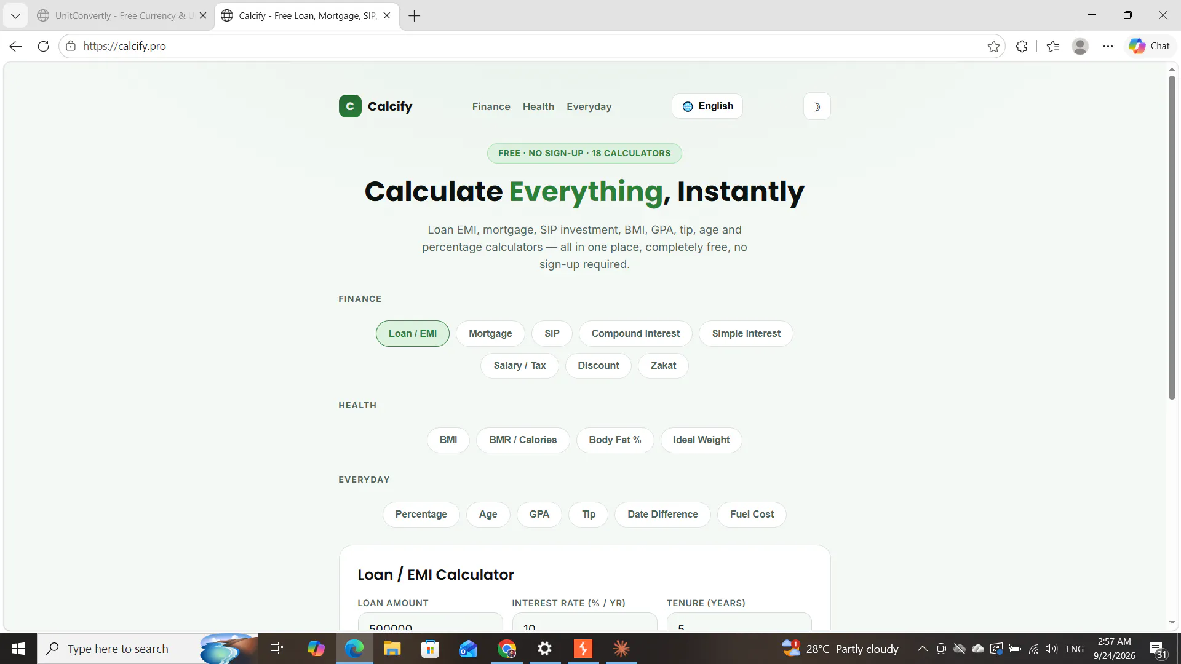1181x664 pixels.
Task: Choose the Simple Interest calculator
Action: [746, 333]
